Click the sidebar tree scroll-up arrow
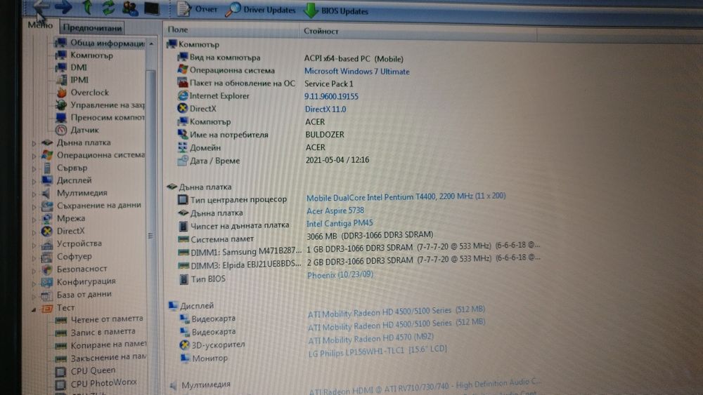 (151, 43)
